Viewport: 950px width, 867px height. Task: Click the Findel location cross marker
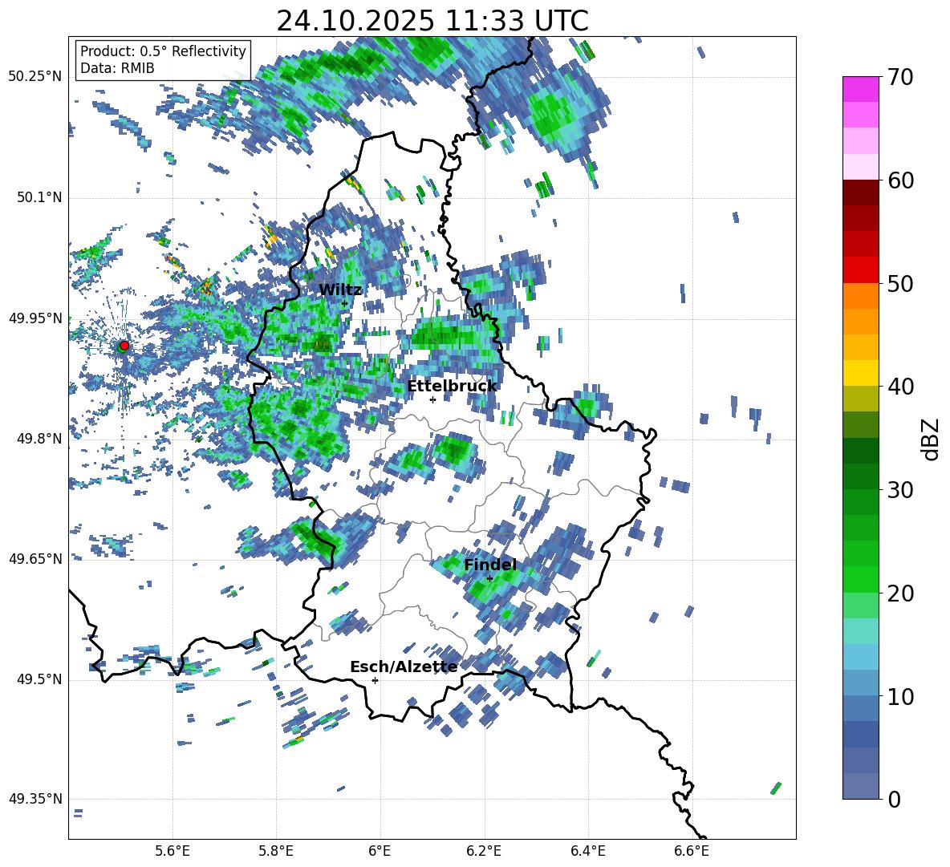(489, 579)
